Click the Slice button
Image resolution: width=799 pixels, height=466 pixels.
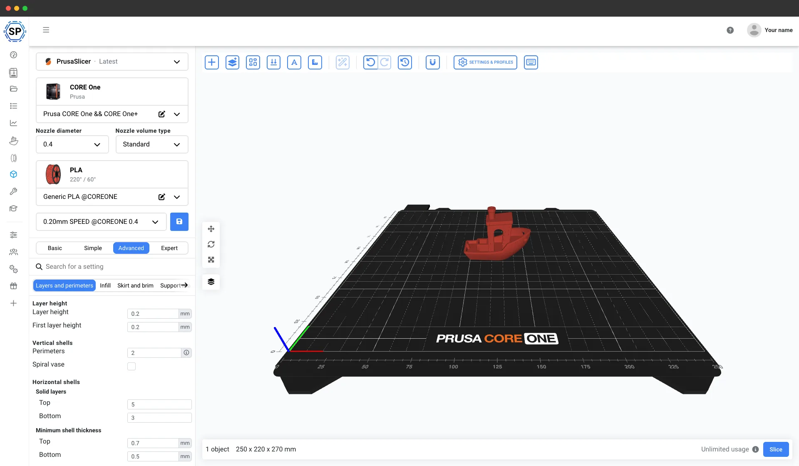tap(776, 449)
